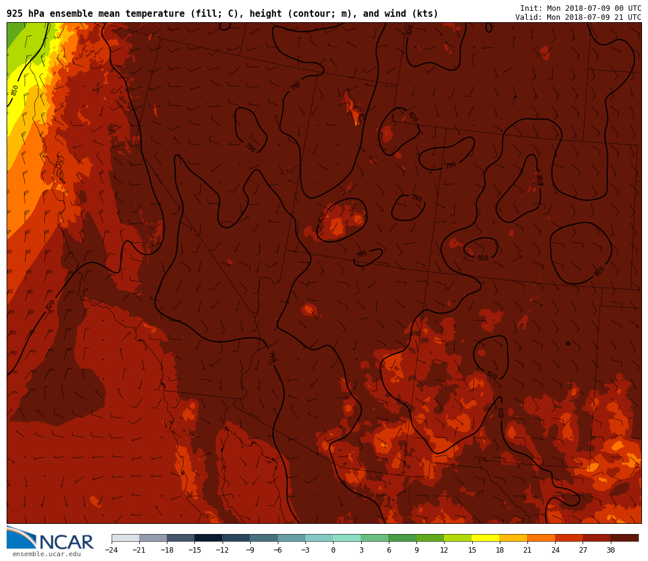Pick the mint swatch between 0 and 3

pyautogui.click(x=347, y=538)
